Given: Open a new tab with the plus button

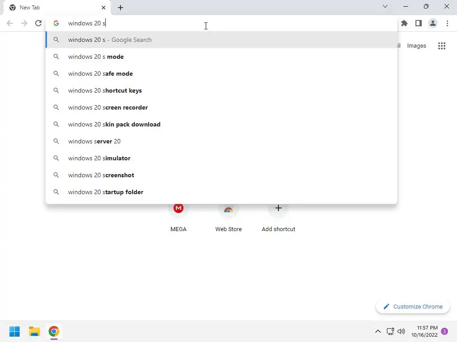Looking at the screenshot, I should [x=120, y=8].
